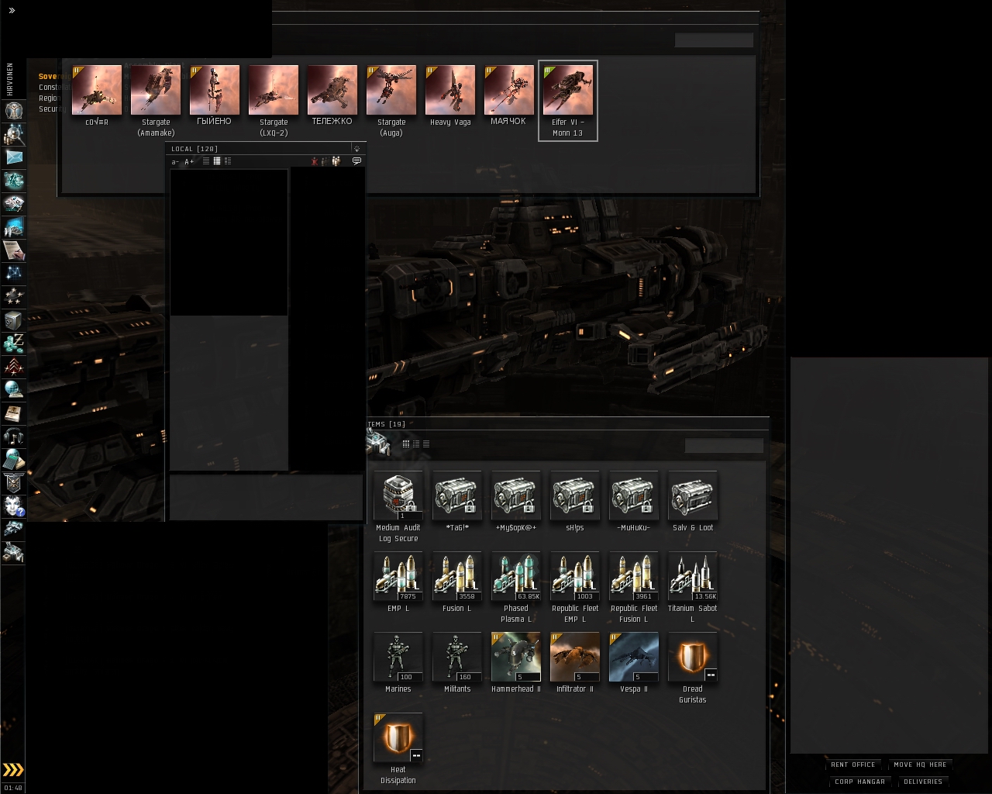Select the LOCAL [128] channel tab
Image resolution: width=992 pixels, height=794 pixels.
(195, 149)
